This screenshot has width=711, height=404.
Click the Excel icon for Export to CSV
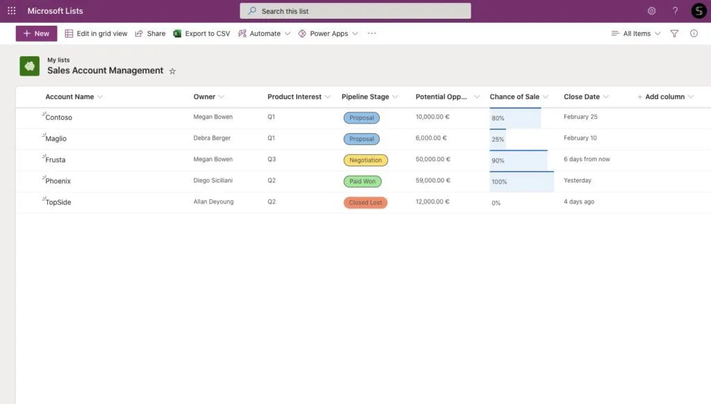pyautogui.click(x=177, y=33)
